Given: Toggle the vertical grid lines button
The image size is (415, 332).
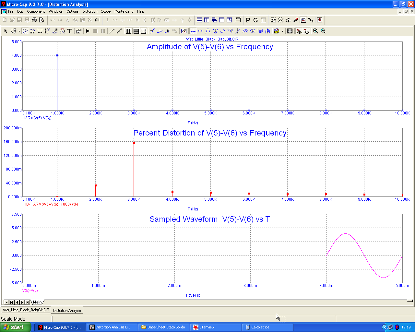Looking at the screenshot, I should (128, 31).
